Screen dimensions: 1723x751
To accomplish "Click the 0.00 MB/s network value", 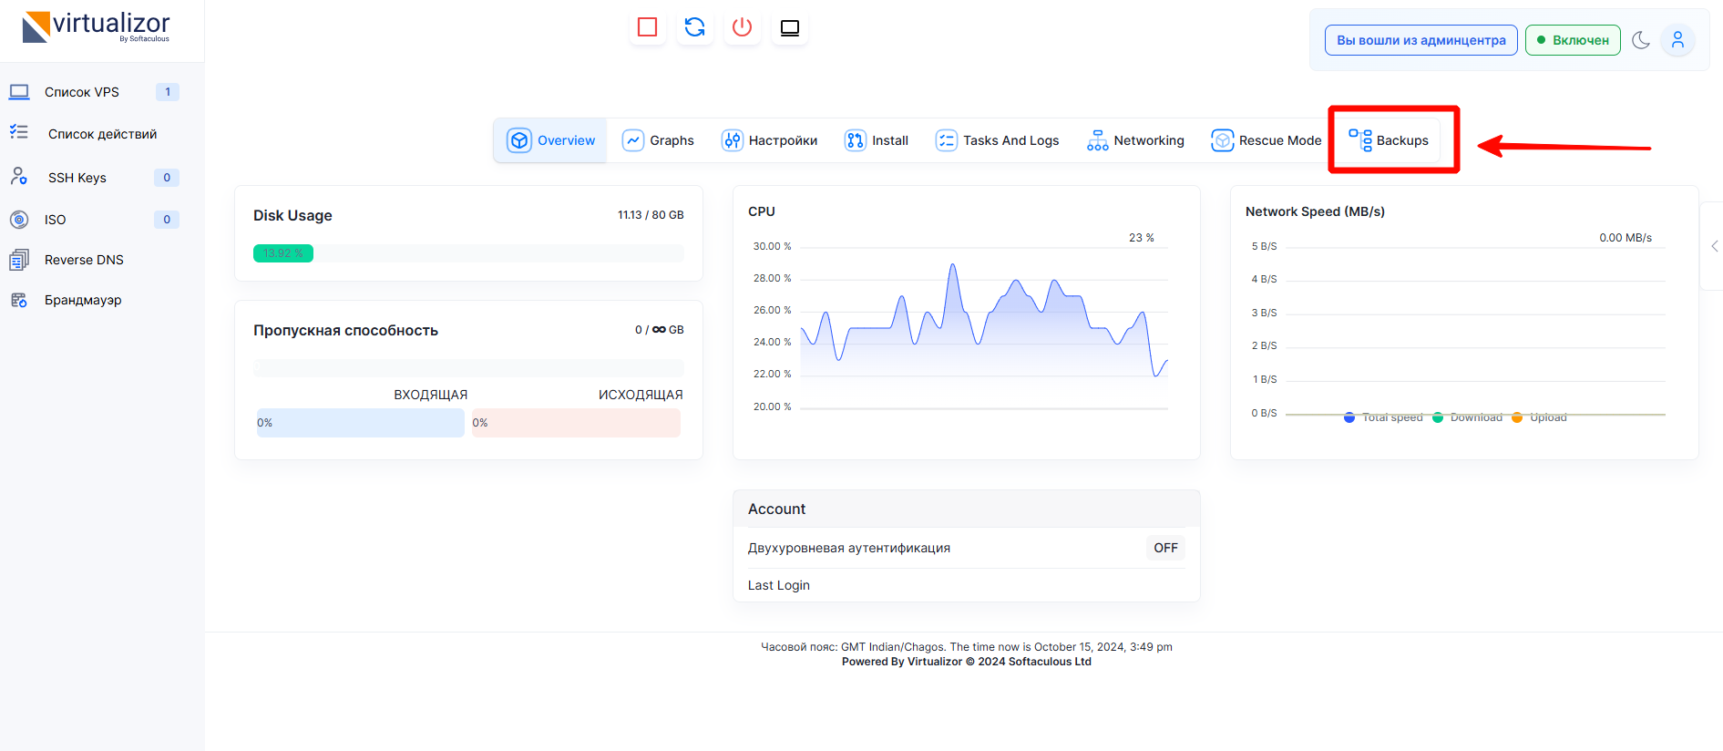I will [x=1626, y=238].
